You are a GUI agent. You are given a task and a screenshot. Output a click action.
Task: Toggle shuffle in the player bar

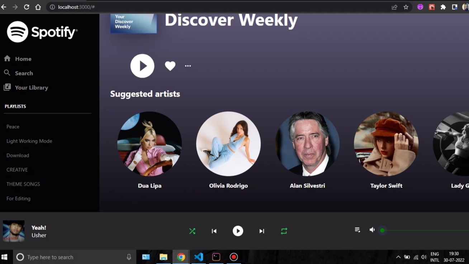(192, 231)
